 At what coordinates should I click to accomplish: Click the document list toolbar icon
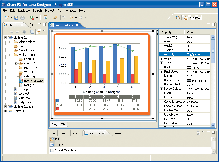(x=45, y=18)
